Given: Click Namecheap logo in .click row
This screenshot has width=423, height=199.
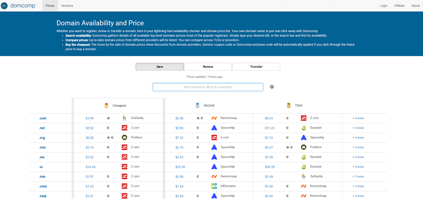Looking at the screenshot, I should pos(304,186).
